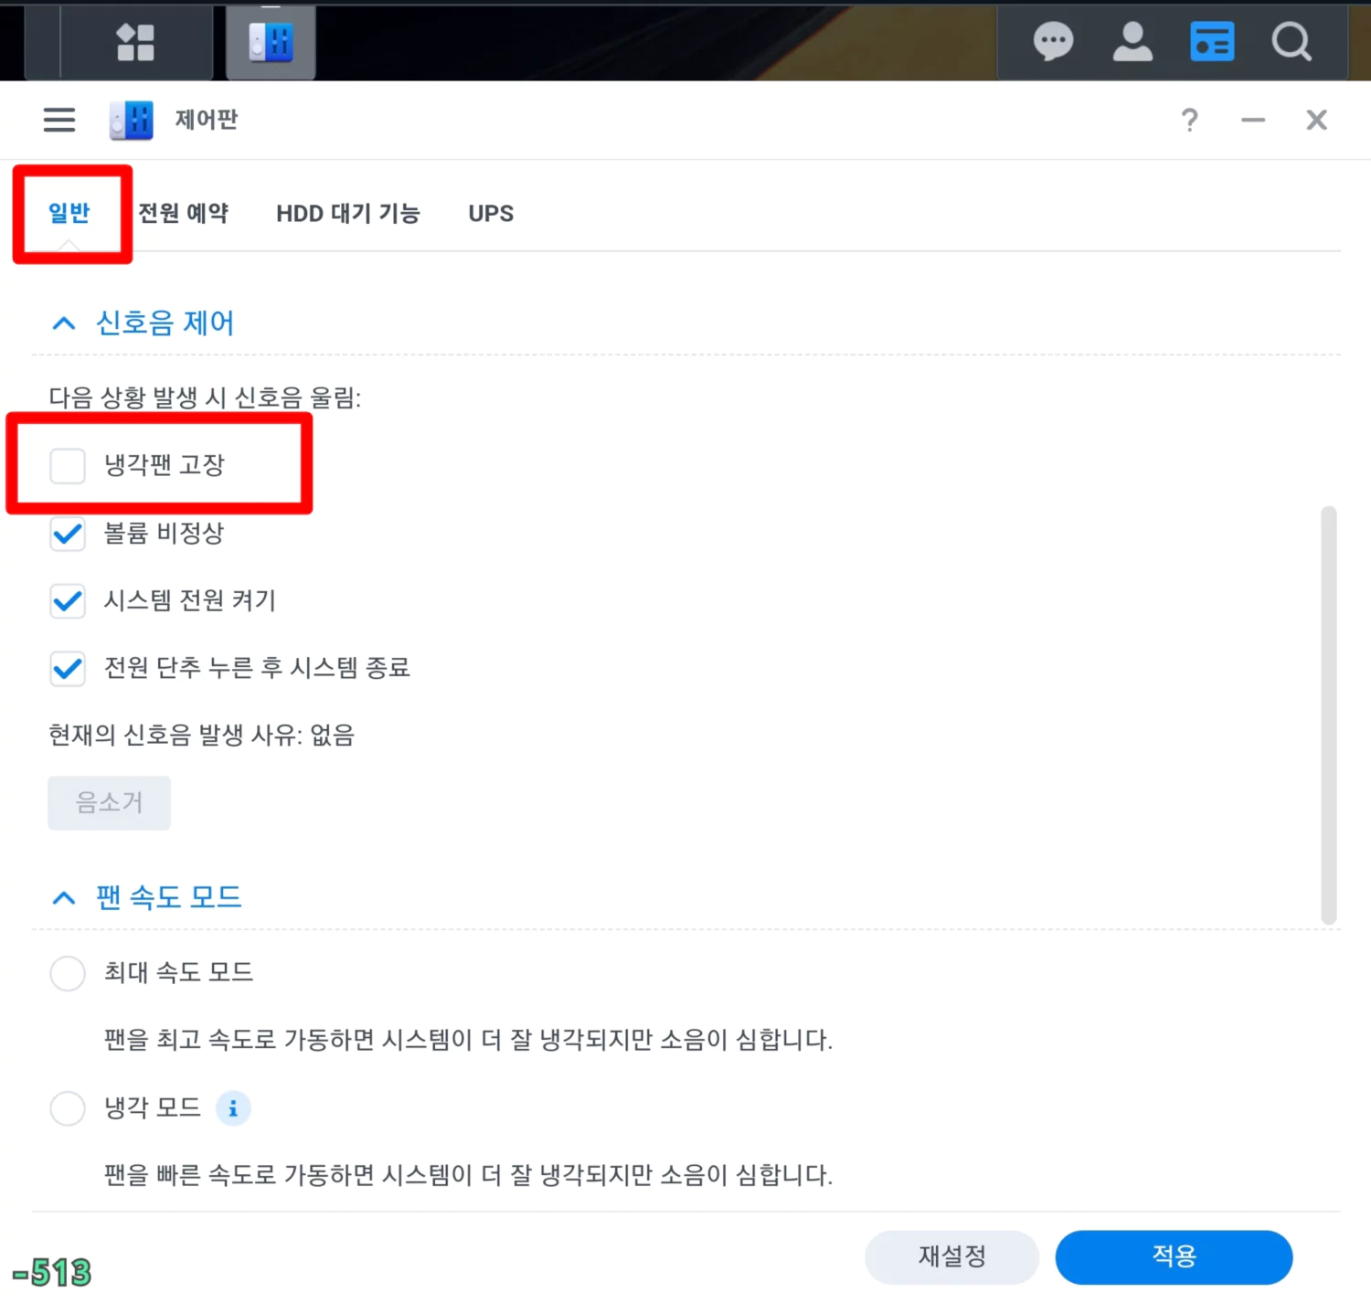Open the chat notifications icon
The image size is (1371, 1303).
click(1053, 42)
